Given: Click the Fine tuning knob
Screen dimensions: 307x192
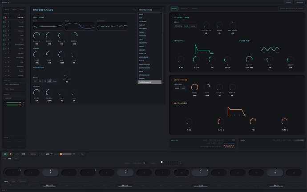Looking at the screenshot, I should 49,55.
